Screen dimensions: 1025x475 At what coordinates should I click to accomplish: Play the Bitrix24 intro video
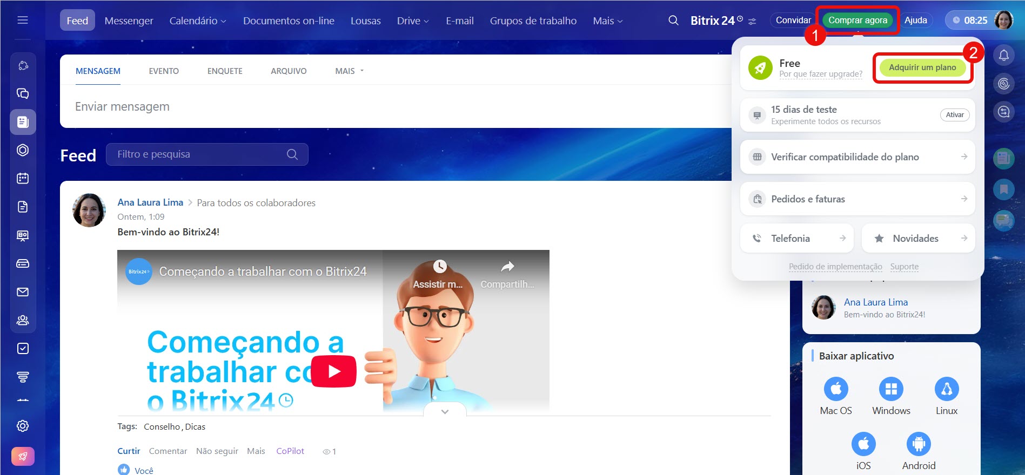click(x=333, y=371)
